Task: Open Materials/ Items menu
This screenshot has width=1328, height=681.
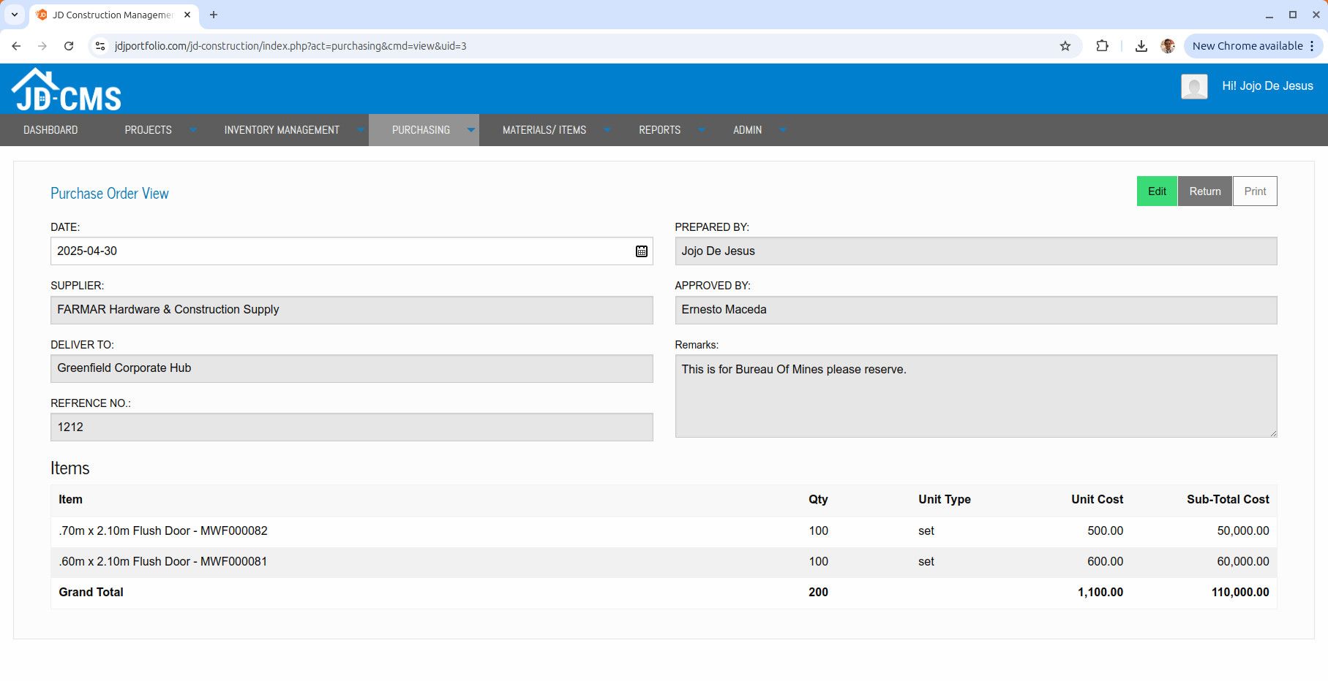Action: click(x=544, y=130)
